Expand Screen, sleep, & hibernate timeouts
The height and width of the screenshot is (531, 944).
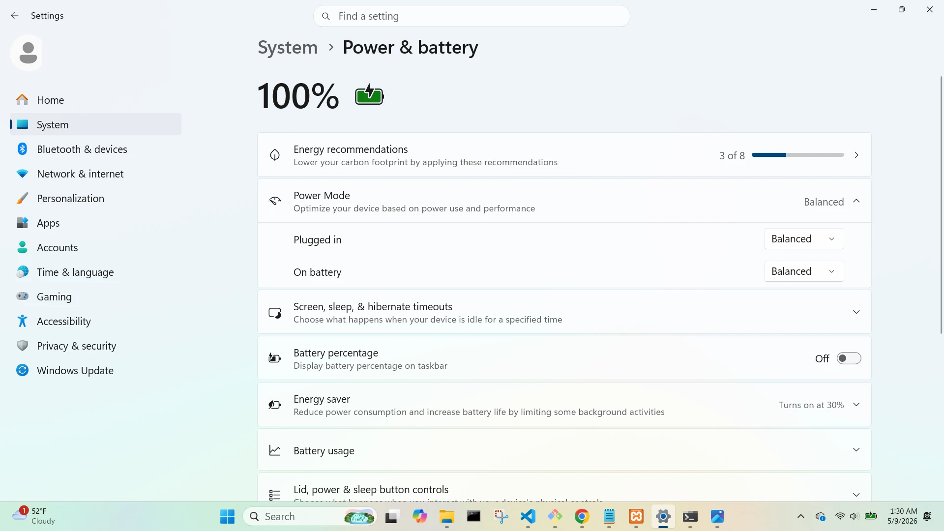856,312
